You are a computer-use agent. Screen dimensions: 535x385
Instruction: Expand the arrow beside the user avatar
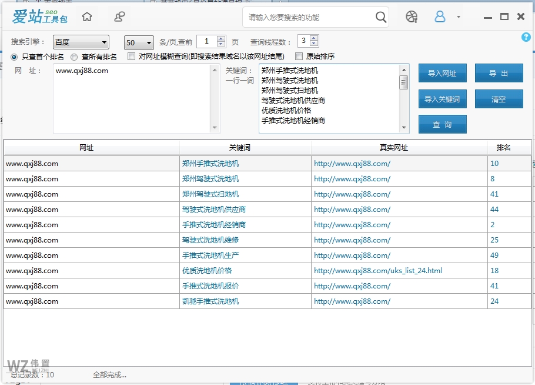click(458, 17)
